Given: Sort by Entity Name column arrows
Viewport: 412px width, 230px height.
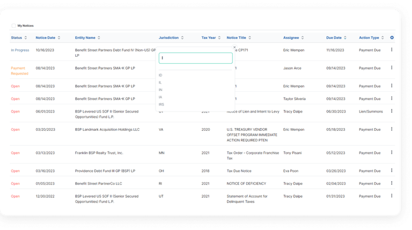Looking at the screenshot, I should pos(99,38).
